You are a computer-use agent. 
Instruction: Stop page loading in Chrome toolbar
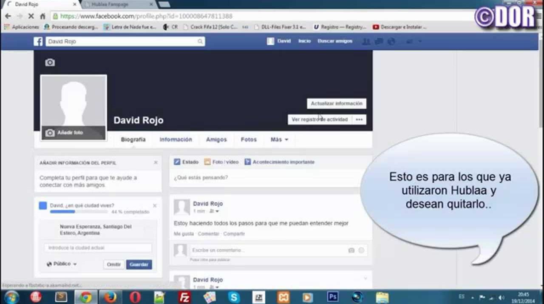31,16
